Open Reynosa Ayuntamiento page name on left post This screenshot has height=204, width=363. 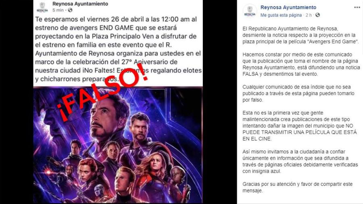click(80, 4)
